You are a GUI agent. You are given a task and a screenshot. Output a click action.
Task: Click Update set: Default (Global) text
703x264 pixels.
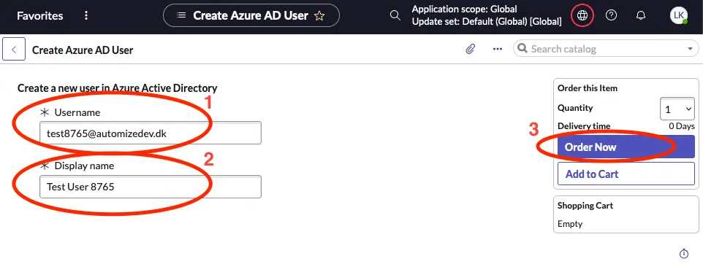coord(487,21)
